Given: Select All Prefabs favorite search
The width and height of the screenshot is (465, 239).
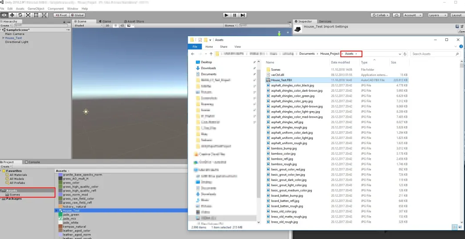Looking at the screenshot, I should tap(17, 183).
